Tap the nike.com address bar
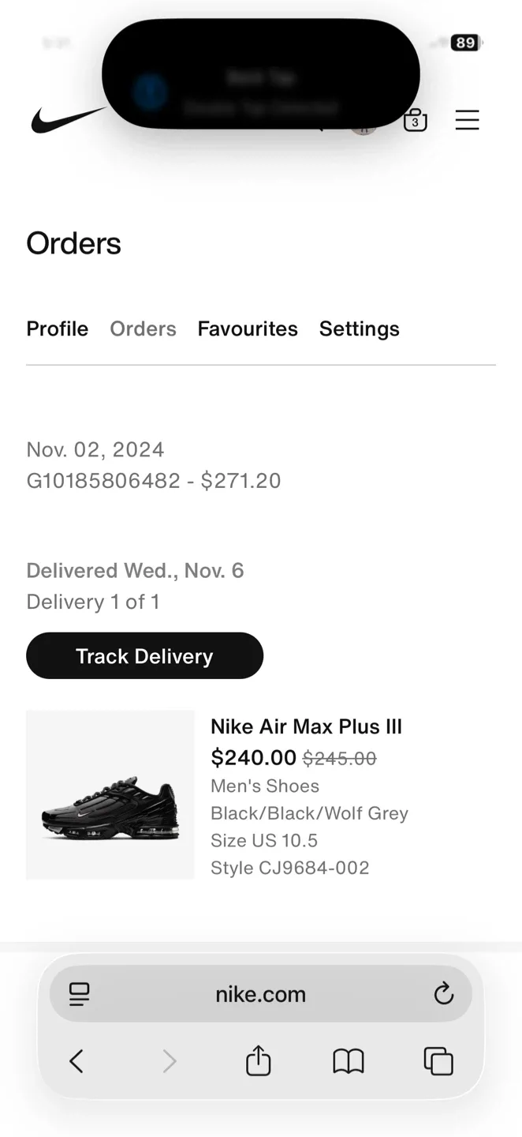This screenshot has width=522, height=1137. click(260, 994)
